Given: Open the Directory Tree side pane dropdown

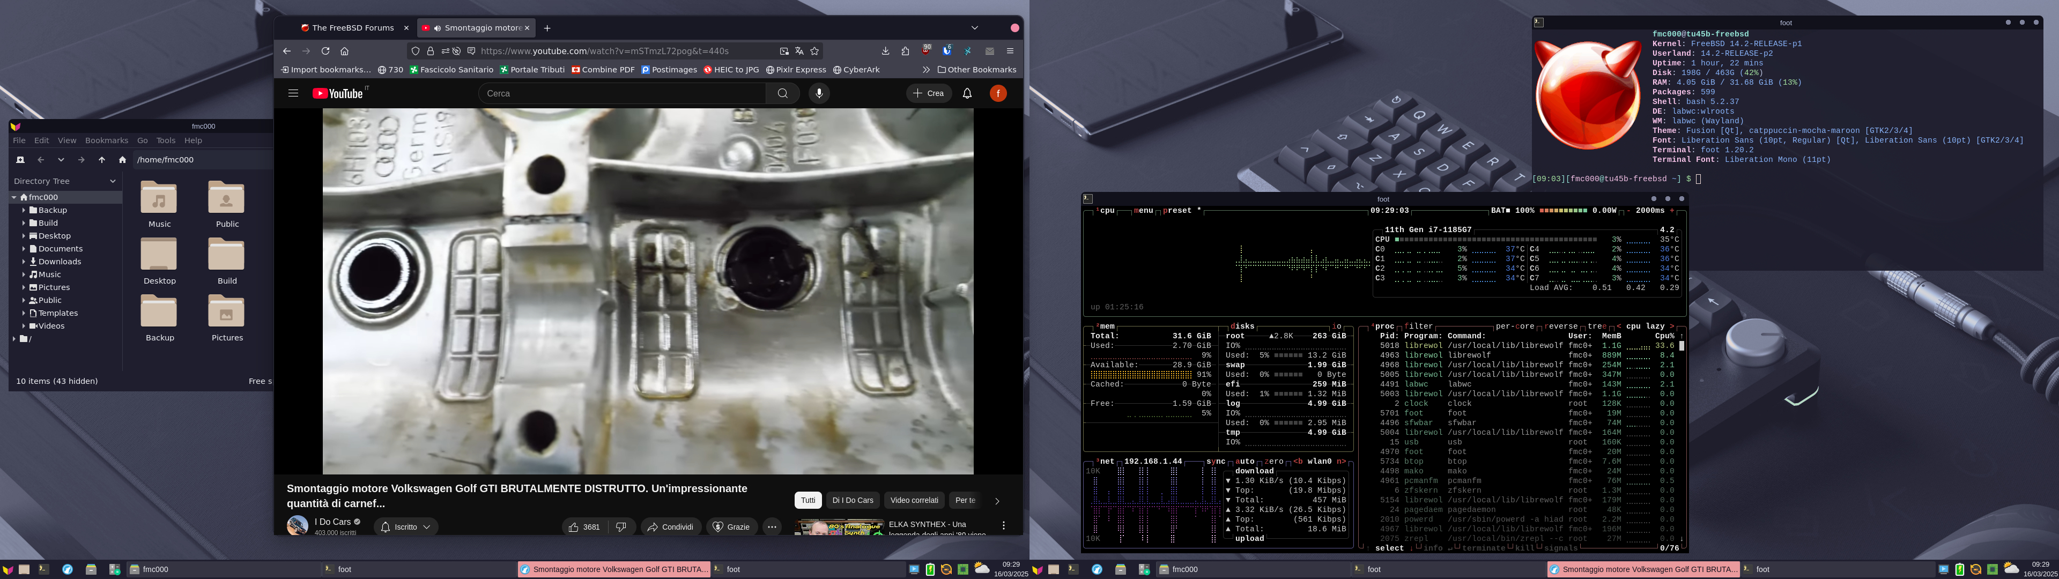Looking at the screenshot, I should click(x=112, y=182).
